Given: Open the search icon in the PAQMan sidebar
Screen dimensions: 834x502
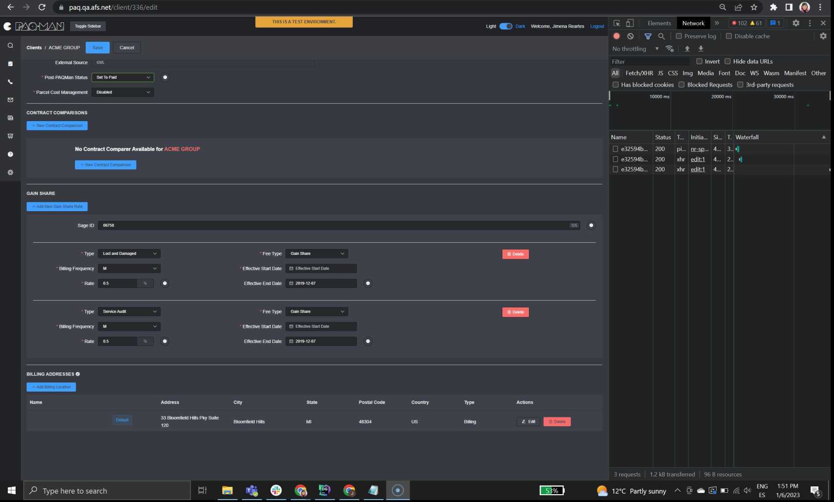Looking at the screenshot, I should 10,45.
